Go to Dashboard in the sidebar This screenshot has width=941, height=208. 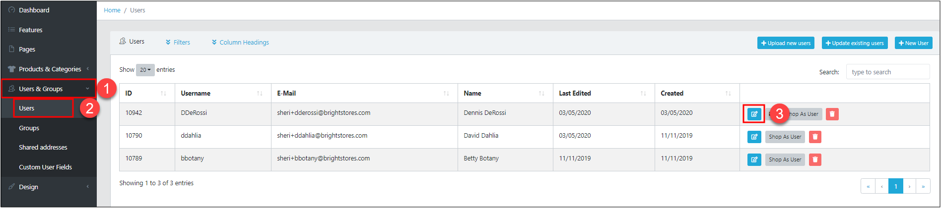point(34,10)
